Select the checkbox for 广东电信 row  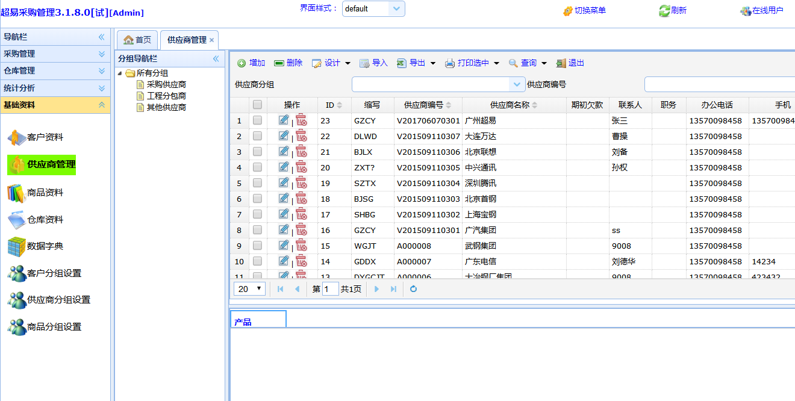[257, 261]
